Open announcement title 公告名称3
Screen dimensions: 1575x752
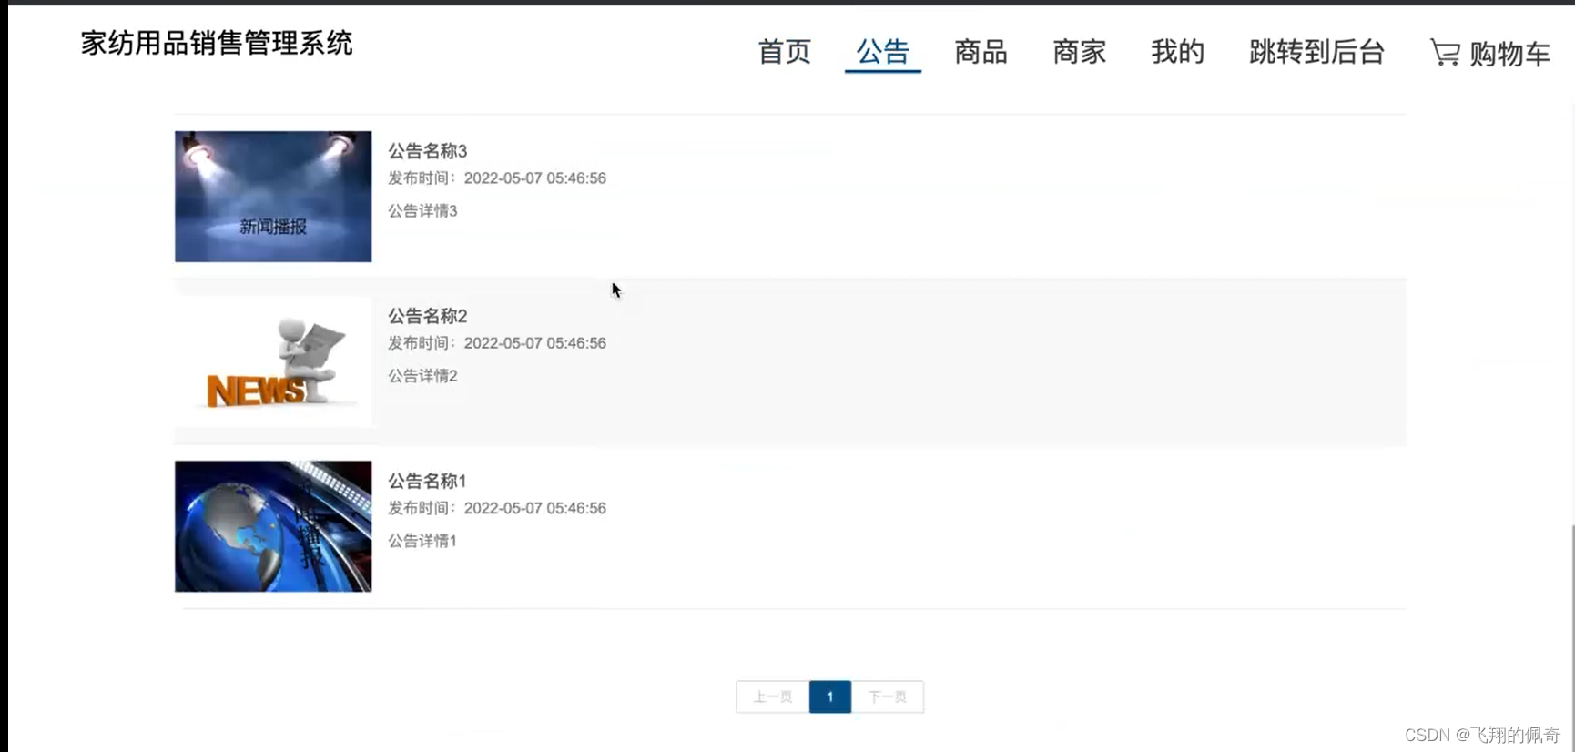coord(428,151)
